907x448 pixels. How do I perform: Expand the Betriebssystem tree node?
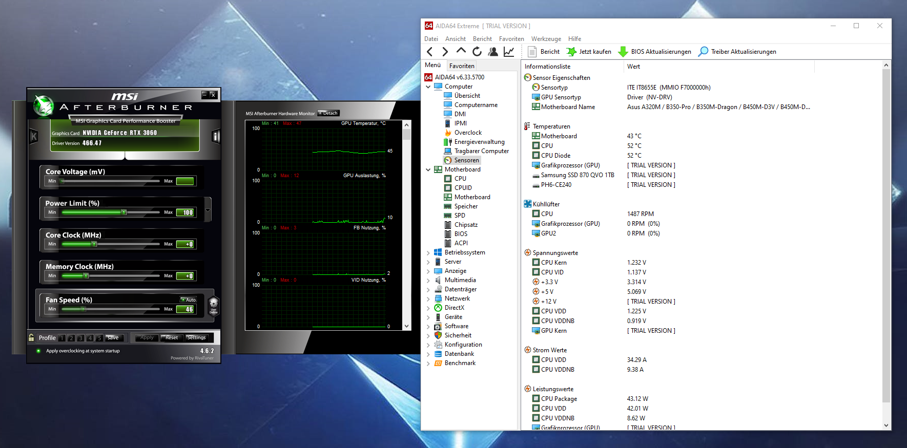tap(428, 252)
